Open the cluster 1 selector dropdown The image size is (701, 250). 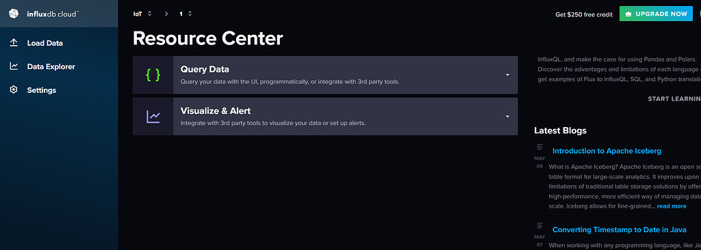point(186,14)
